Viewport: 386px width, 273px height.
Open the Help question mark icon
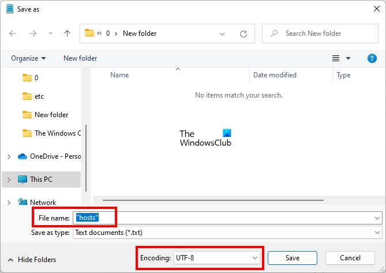pyautogui.click(x=372, y=58)
